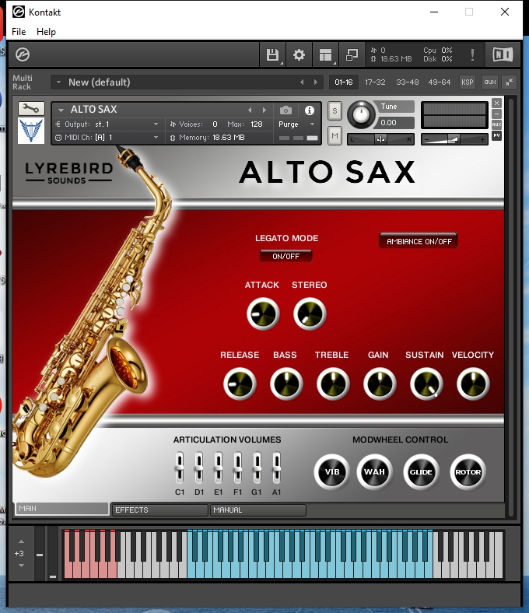Image resolution: width=529 pixels, height=613 pixels.
Task: Collapse all instruments with minimize-rack icon
Action: [x=509, y=82]
